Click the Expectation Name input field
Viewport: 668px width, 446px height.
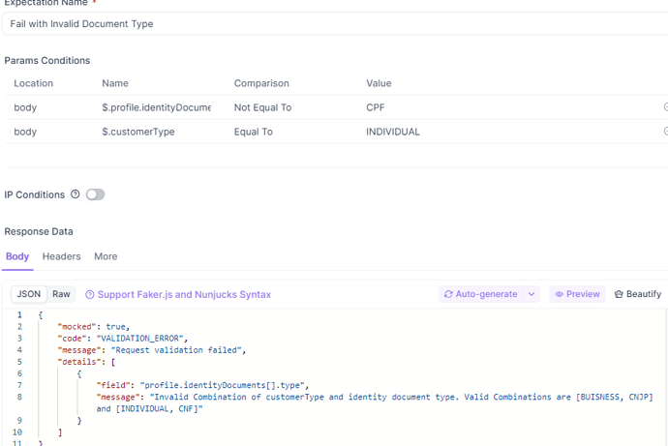pyautogui.click(x=329, y=23)
